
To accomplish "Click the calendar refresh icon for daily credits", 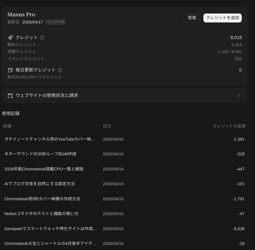I will pyautogui.click(x=10, y=70).
